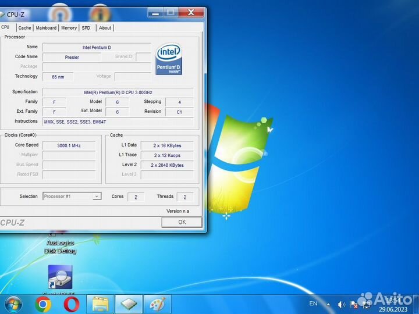Click the L1 Trace '2 x 12 Kuops'

click(x=167, y=155)
